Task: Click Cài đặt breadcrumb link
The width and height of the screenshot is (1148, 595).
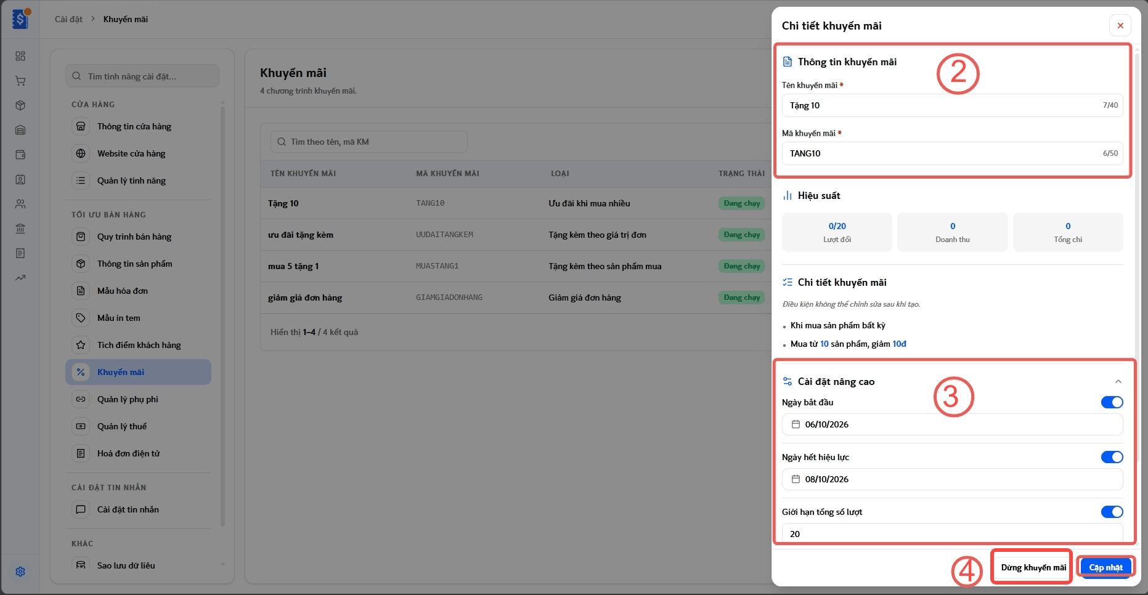Action: pos(68,19)
